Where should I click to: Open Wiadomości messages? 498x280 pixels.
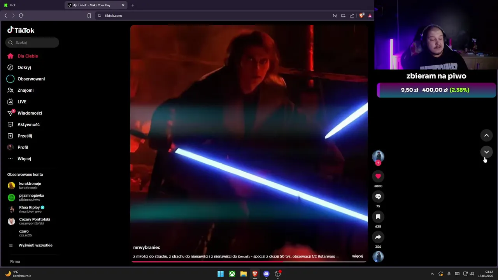coord(25,113)
